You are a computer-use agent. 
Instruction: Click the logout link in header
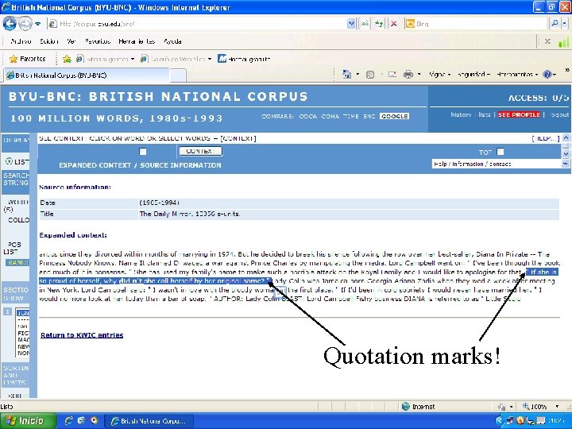point(559,114)
